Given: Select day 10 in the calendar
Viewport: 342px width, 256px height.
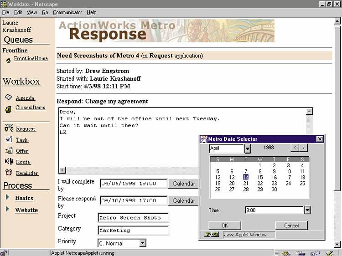Looking at the screenshot, I should click(288, 171).
